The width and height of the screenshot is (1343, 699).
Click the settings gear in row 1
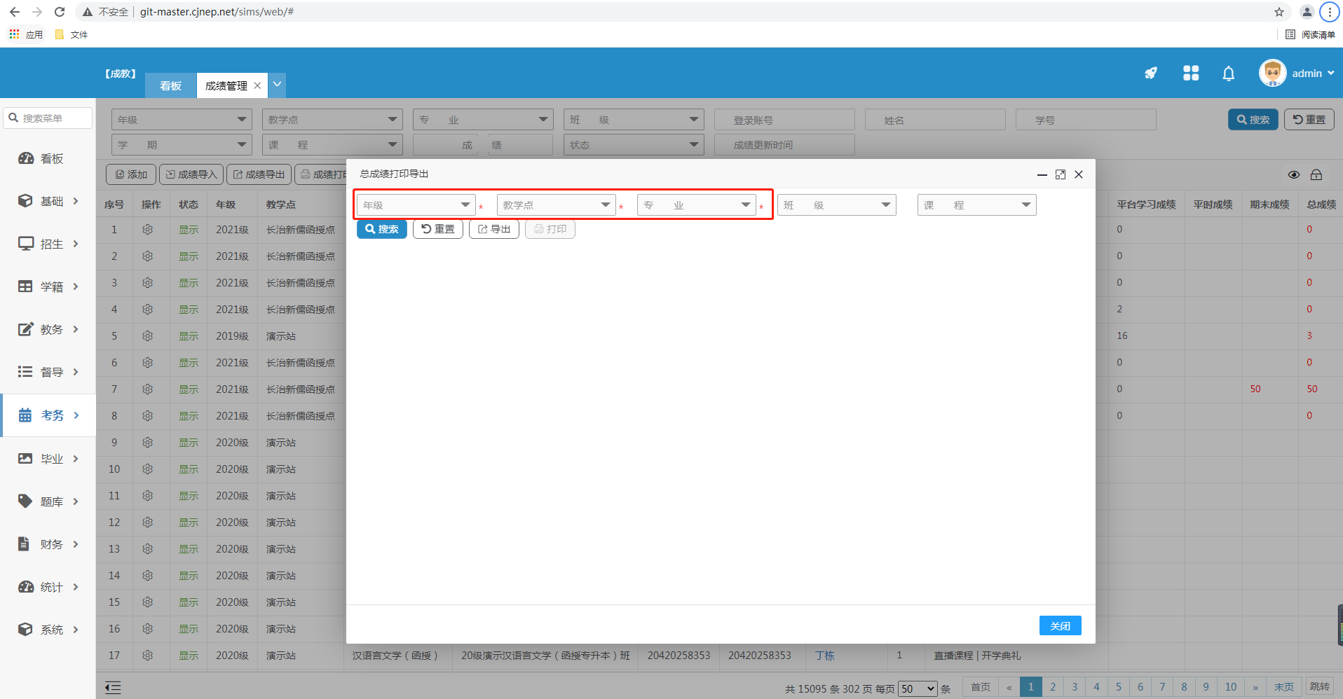[x=147, y=230]
